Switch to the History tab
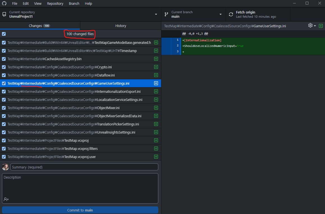This screenshot has height=214, width=325. click(x=121, y=26)
